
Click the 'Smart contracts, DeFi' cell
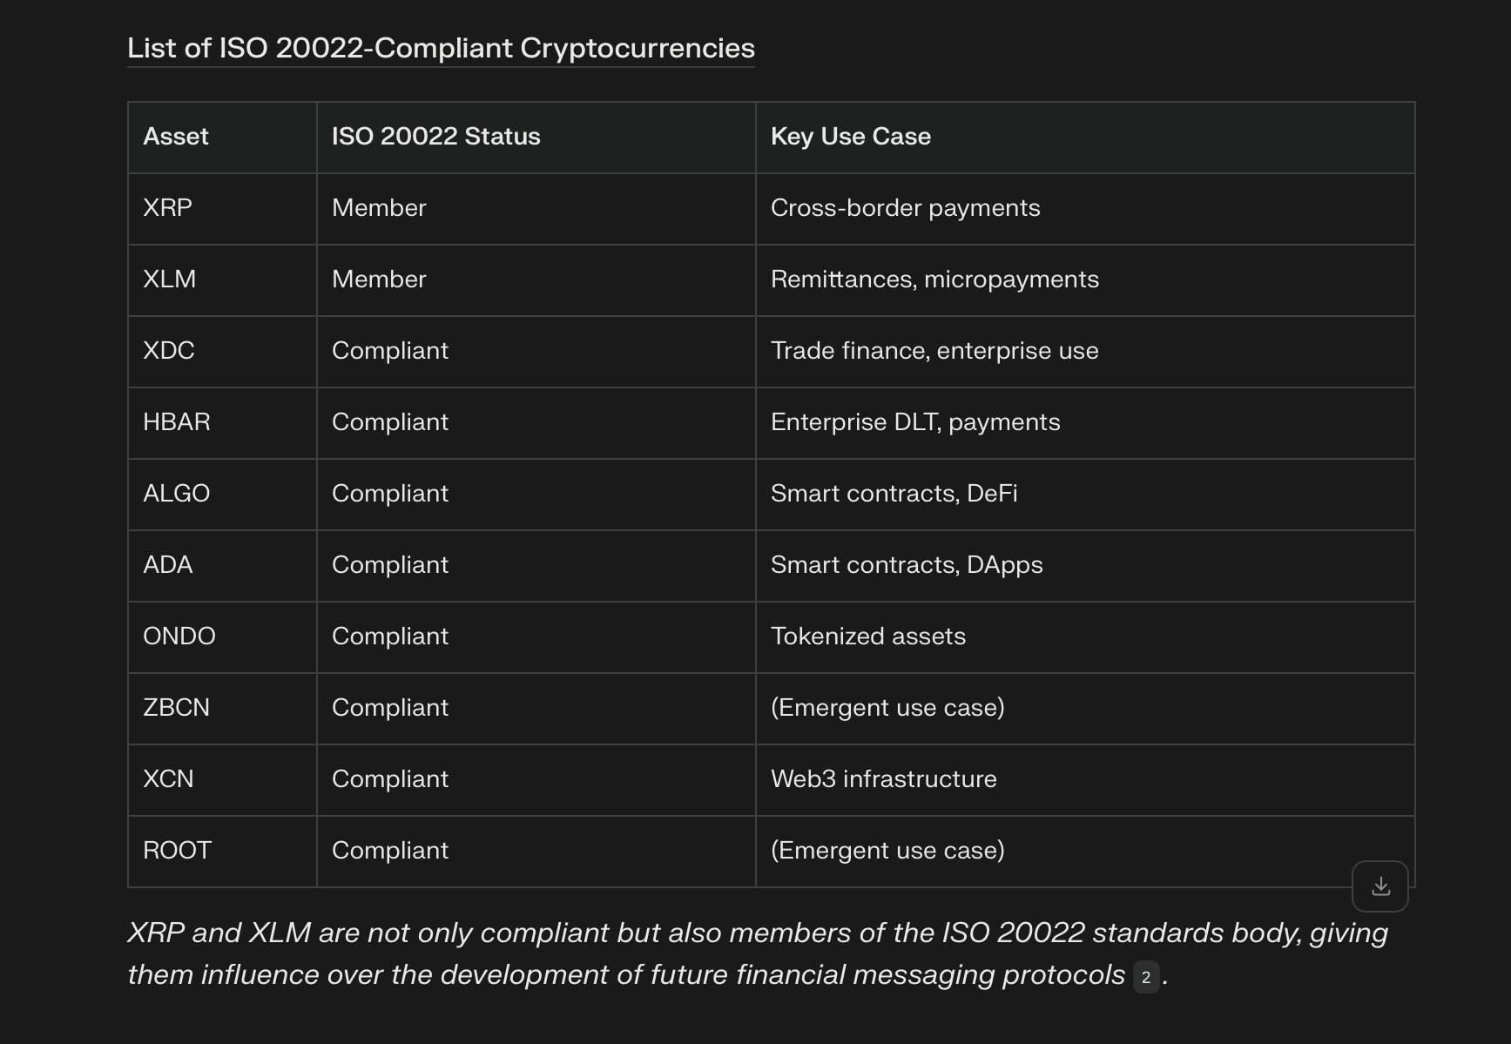pos(1085,495)
